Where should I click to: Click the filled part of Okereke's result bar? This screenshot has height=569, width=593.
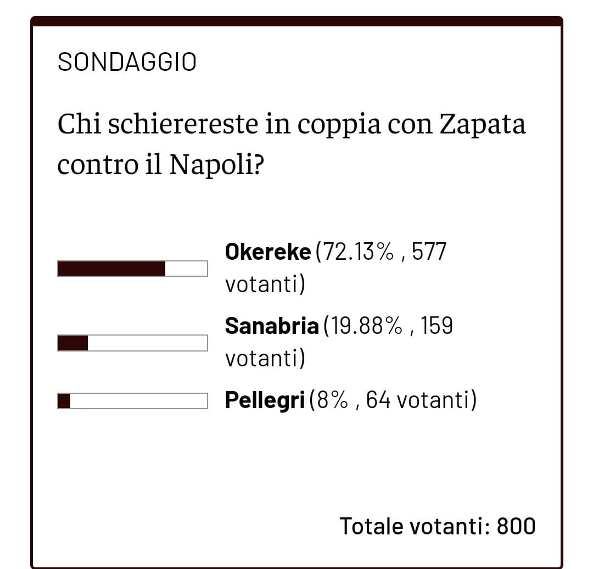tap(111, 269)
